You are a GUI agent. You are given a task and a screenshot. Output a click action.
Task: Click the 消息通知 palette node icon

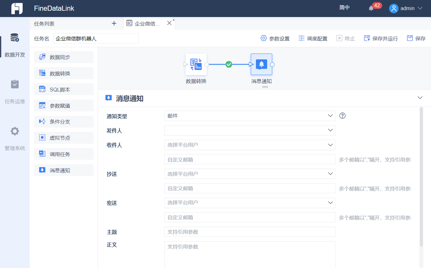[x=42, y=170]
